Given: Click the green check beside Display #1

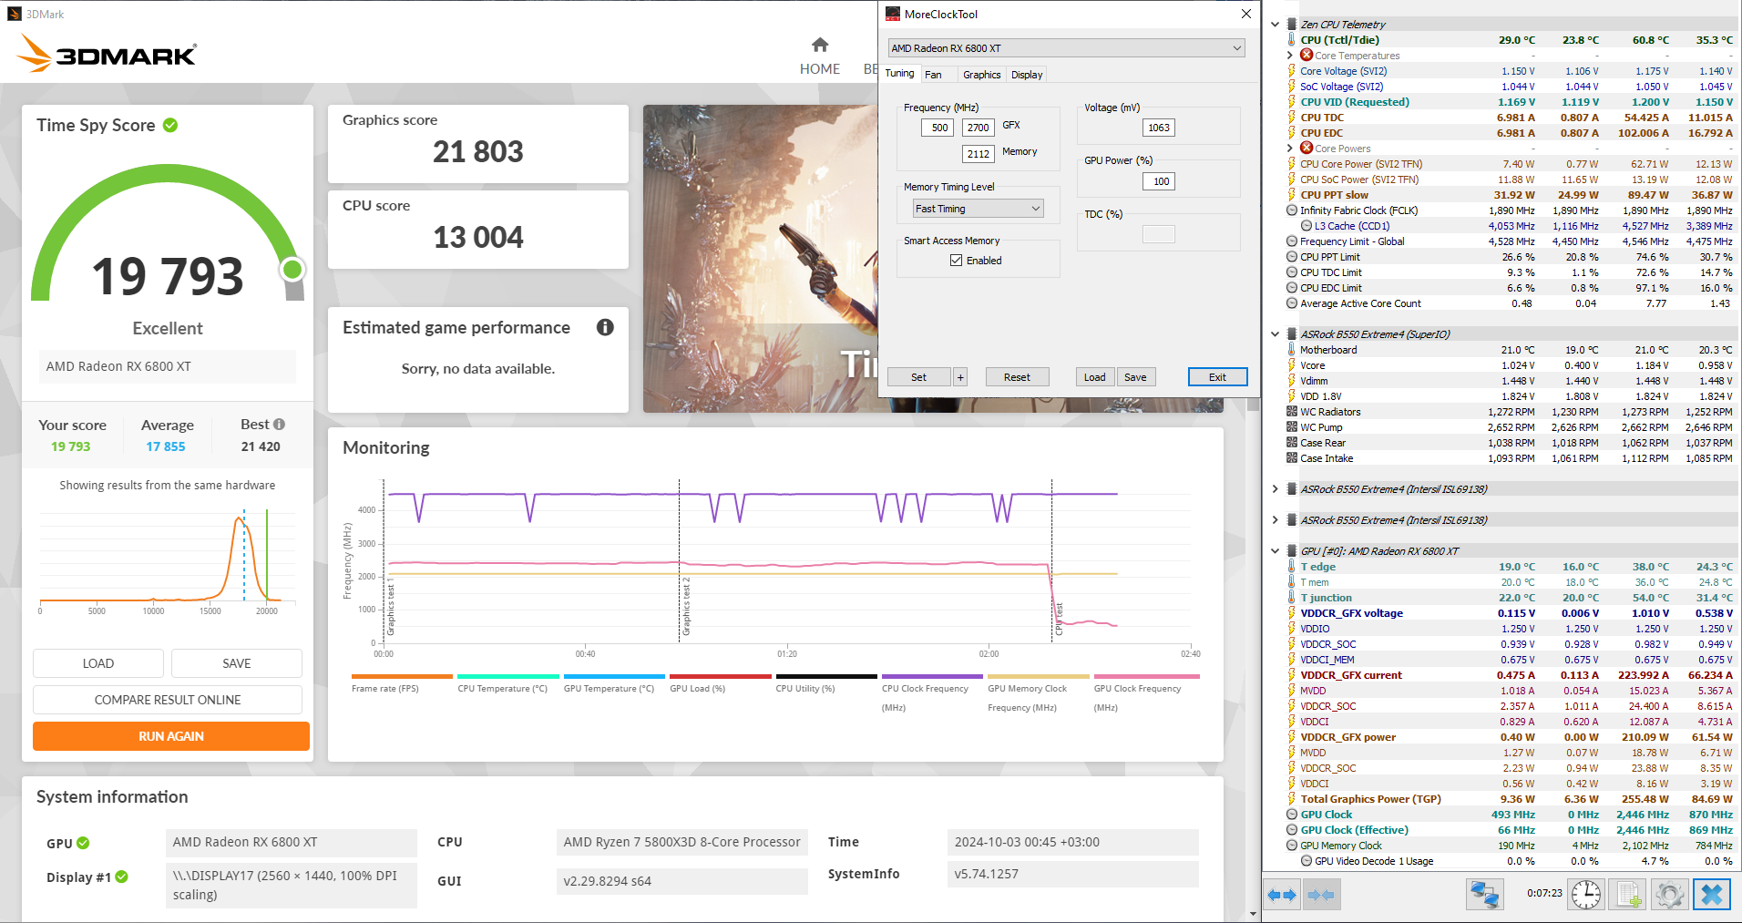Looking at the screenshot, I should point(122,877).
